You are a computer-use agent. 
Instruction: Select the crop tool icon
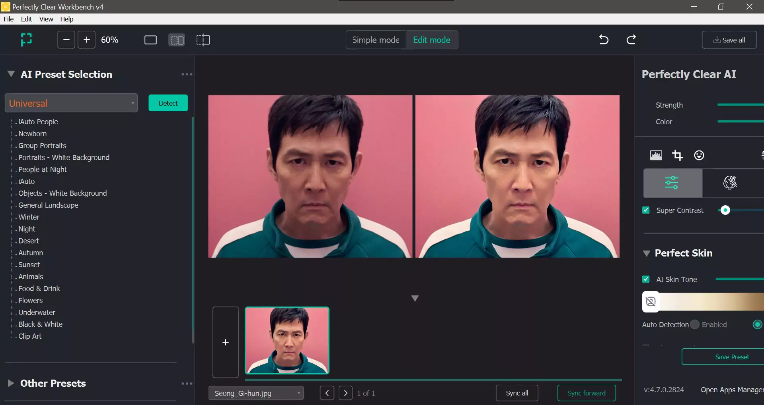tap(678, 155)
